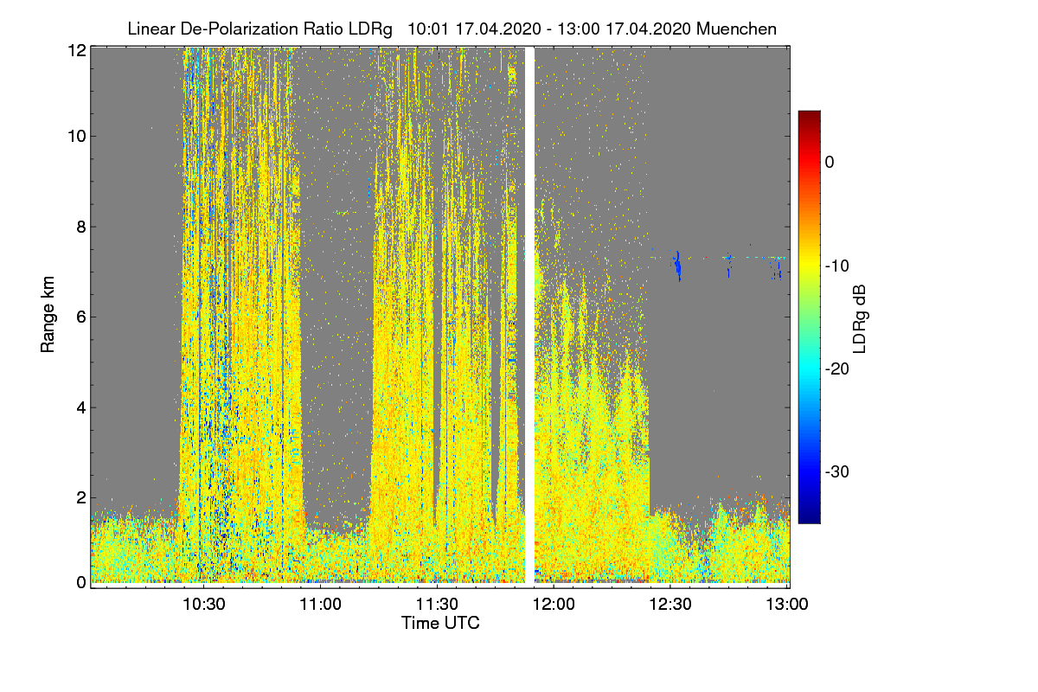Click the colorbar tick label 0
The image size is (1038, 692).
[x=830, y=162]
